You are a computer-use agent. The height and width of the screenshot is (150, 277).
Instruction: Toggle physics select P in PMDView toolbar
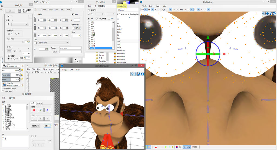click(156, 10)
